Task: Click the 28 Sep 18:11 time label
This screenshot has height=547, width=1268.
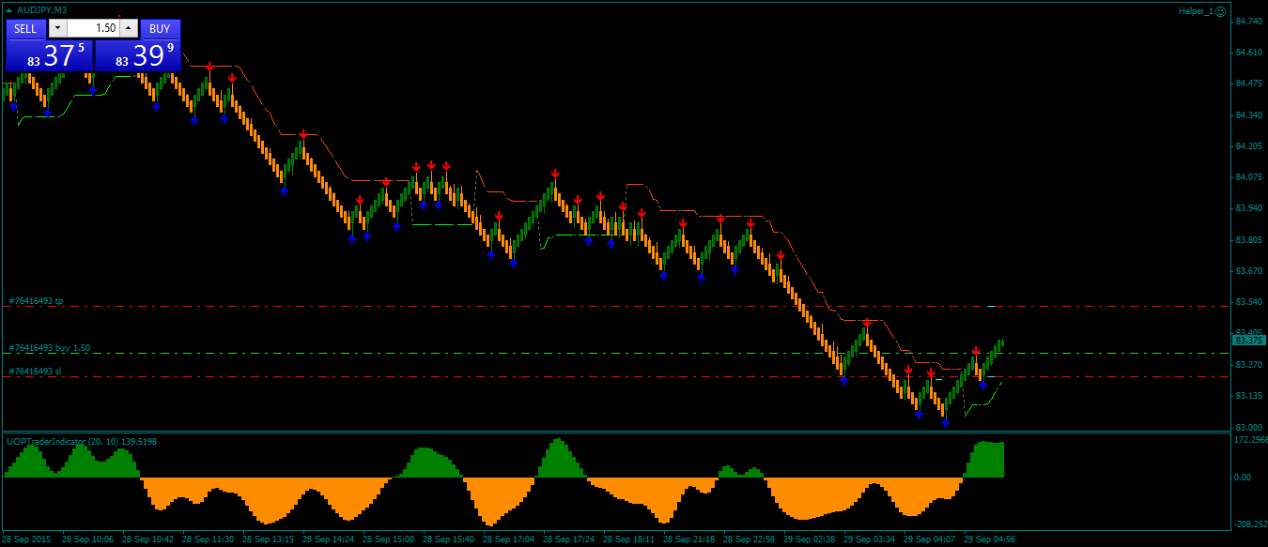Action: point(628,539)
